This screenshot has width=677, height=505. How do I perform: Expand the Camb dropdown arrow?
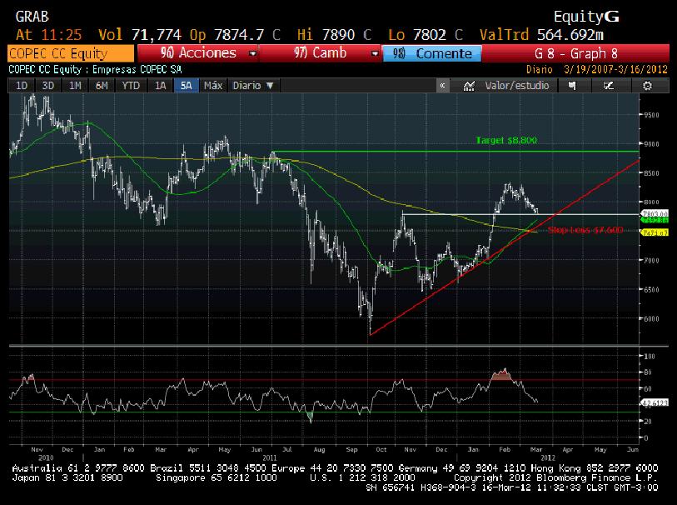(x=375, y=53)
